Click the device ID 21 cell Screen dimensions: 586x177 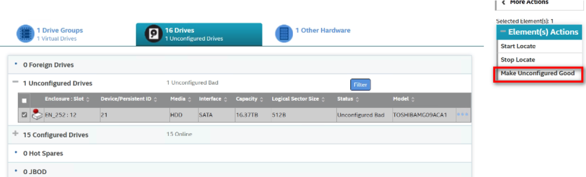[104, 115]
